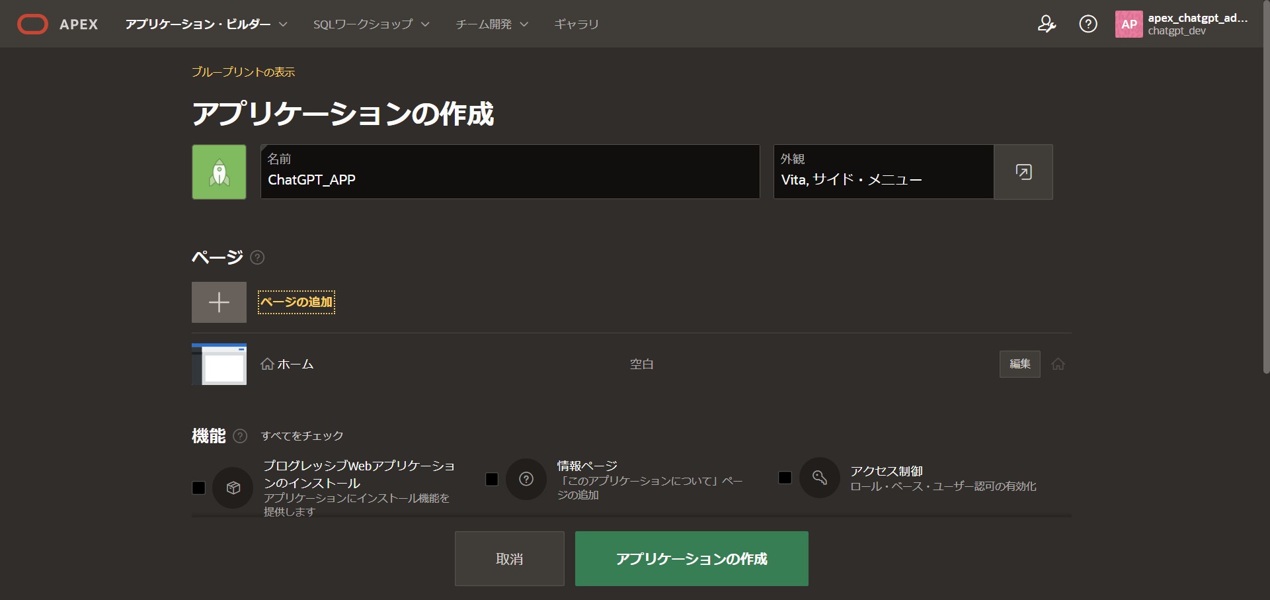Screen dimensions: 1270x600
Task: Click ブループリントの表示 link
Action: tap(243, 72)
